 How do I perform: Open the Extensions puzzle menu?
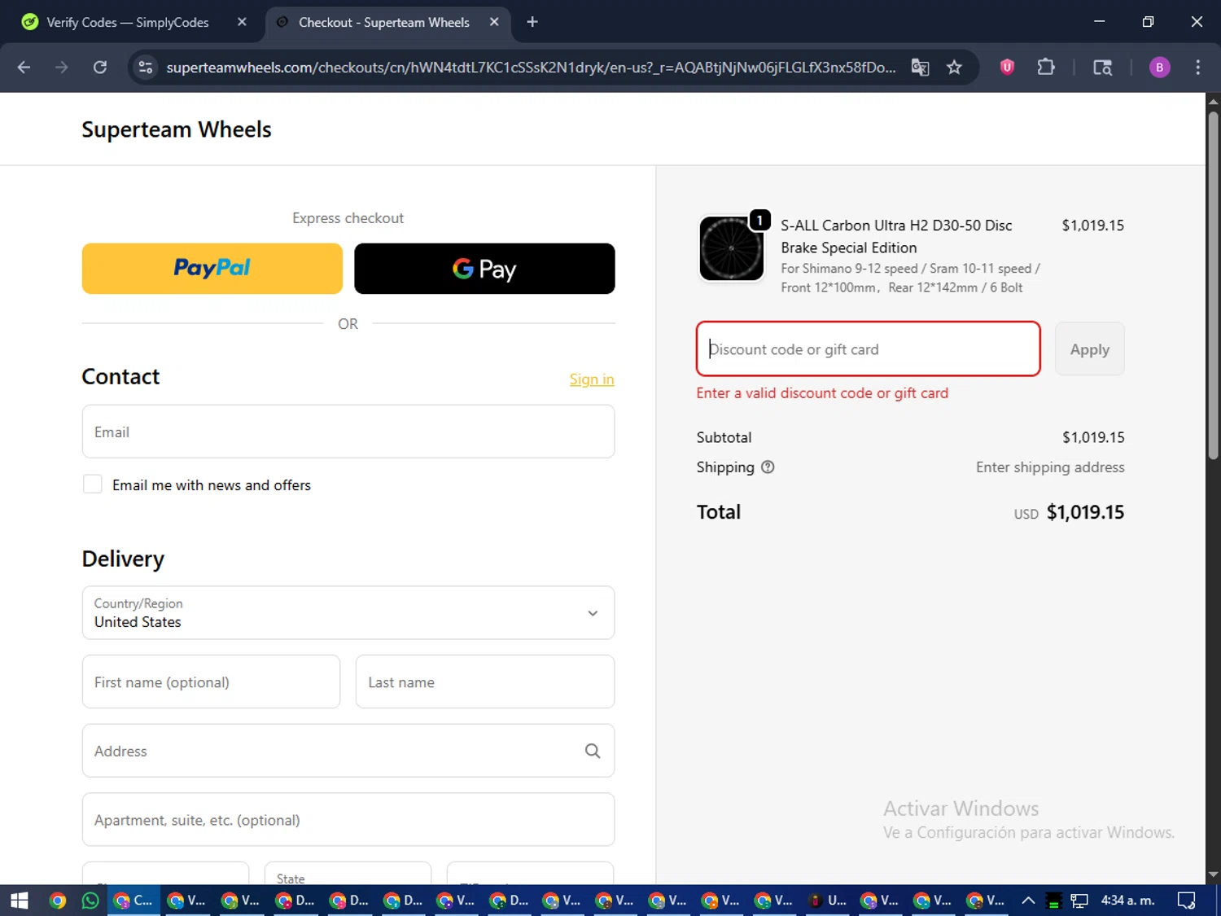pyautogui.click(x=1046, y=68)
